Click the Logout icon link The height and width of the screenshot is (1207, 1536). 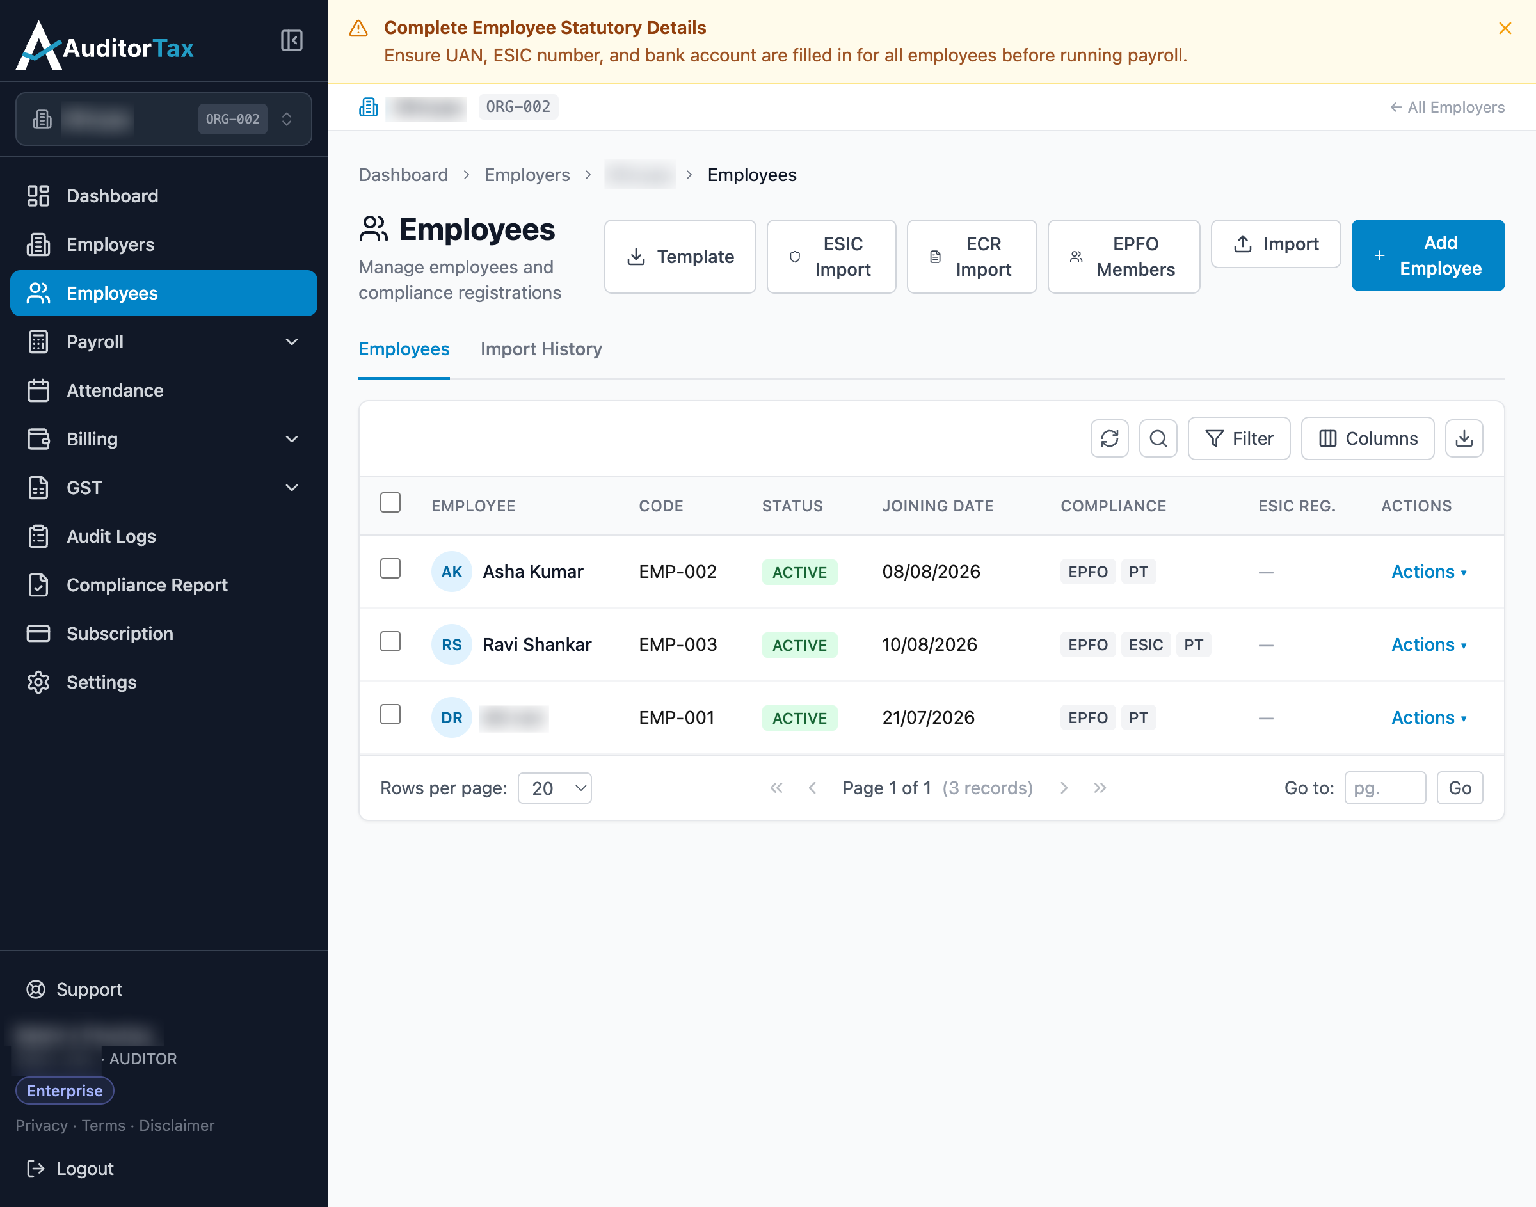tap(70, 1169)
